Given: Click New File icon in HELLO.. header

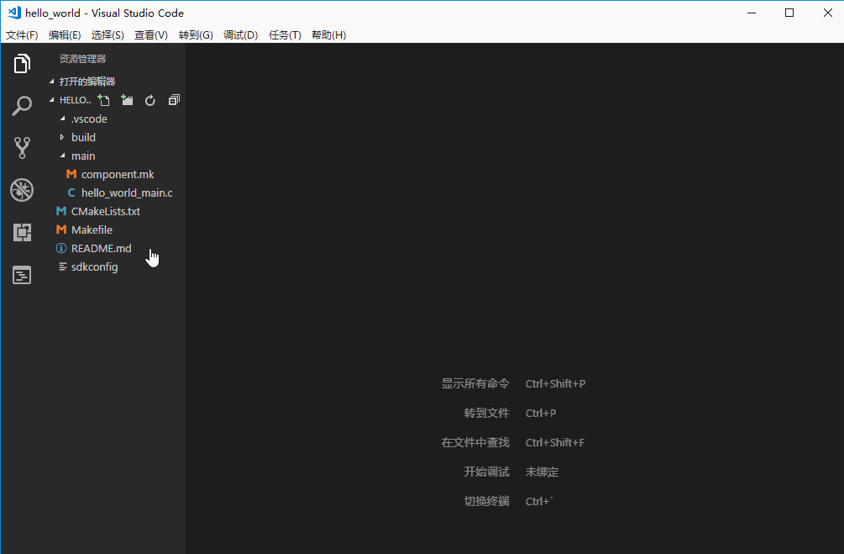Looking at the screenshot, I should tap(103, 100).
